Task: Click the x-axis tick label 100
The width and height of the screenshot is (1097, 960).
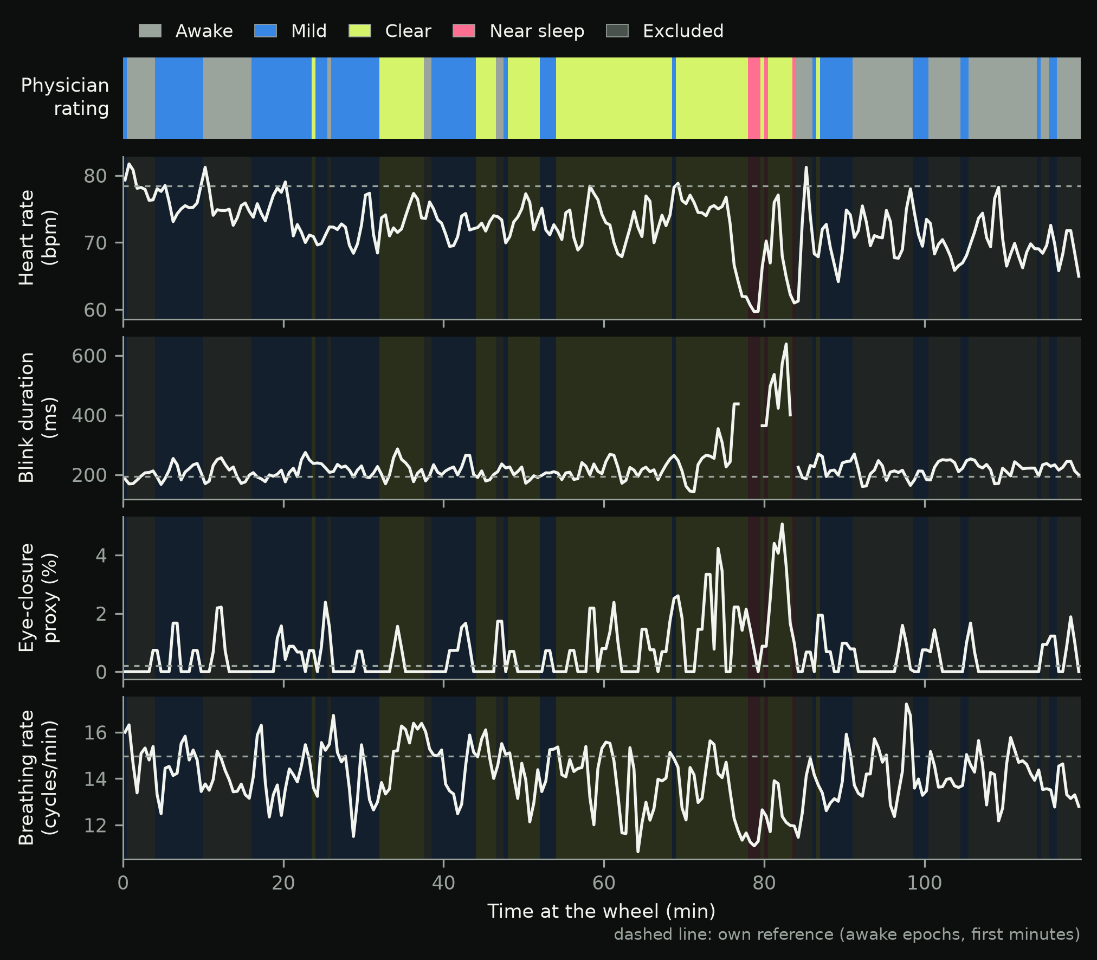Action: point(925,883)
